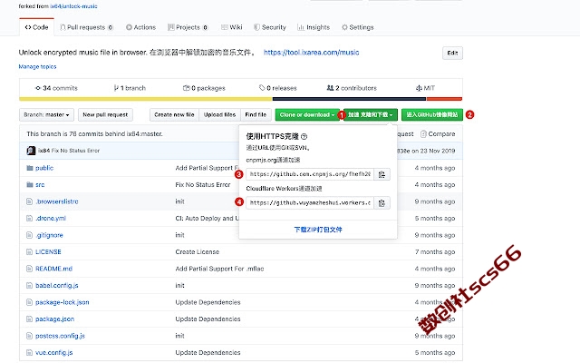This screenshot has width=580, height=363.
Task: Open the Actions tab
Action: coord(140,27)
